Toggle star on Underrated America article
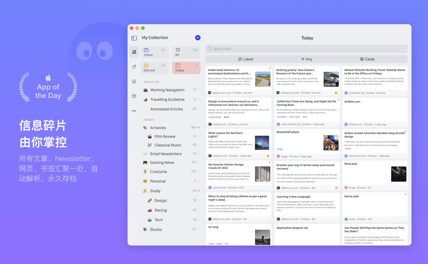428x264 pixels. [270, 68]
